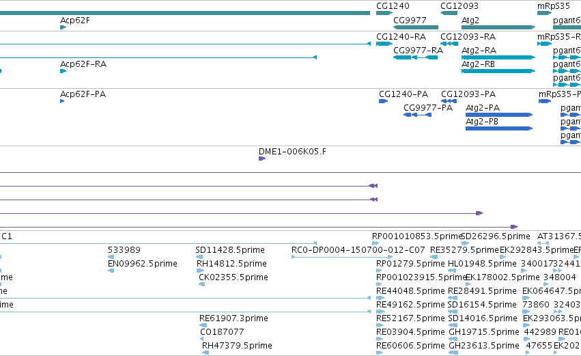Select the RC0-DP0004-150700-012-C07 label

click(358, 249)
